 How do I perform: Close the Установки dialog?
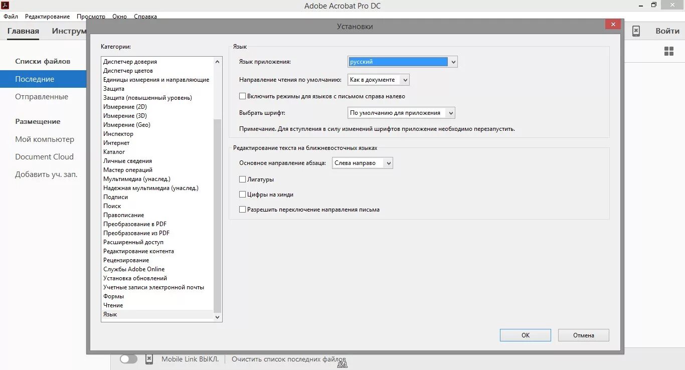[613, 24]
